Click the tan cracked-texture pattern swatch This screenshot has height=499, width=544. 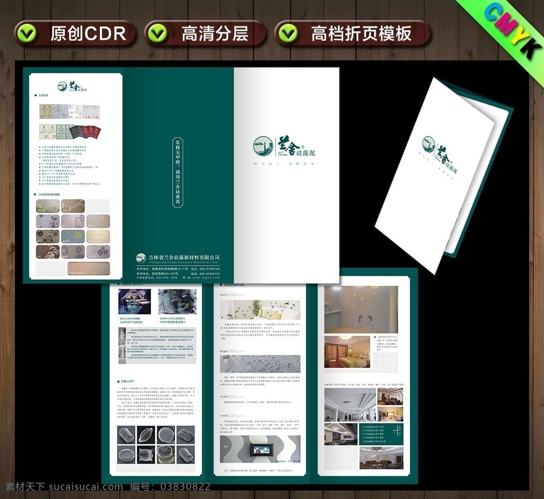pyautogui.click(x=73, y=206)
